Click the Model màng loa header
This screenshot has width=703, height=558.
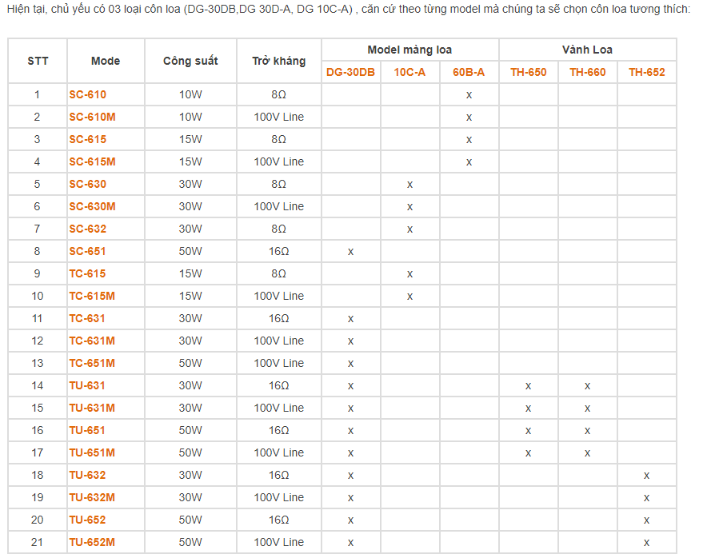click(409, 50)
